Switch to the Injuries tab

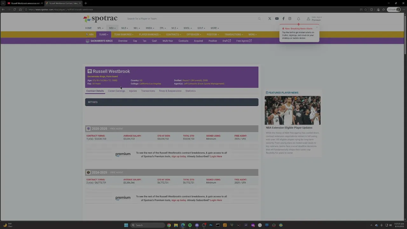click(133, 91)
